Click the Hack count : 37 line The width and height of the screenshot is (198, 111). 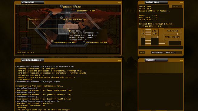coord(148,17)
